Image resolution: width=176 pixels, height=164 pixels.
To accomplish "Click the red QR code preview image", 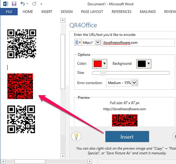I will (125, 120).
